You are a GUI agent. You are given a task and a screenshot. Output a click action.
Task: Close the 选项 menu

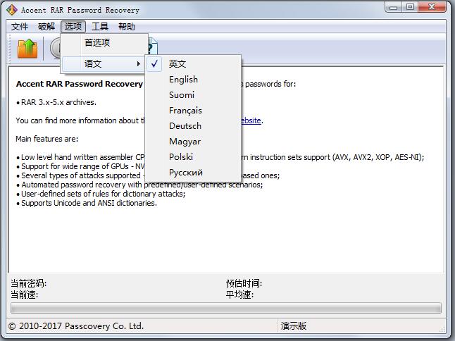(x=73, y=27)
